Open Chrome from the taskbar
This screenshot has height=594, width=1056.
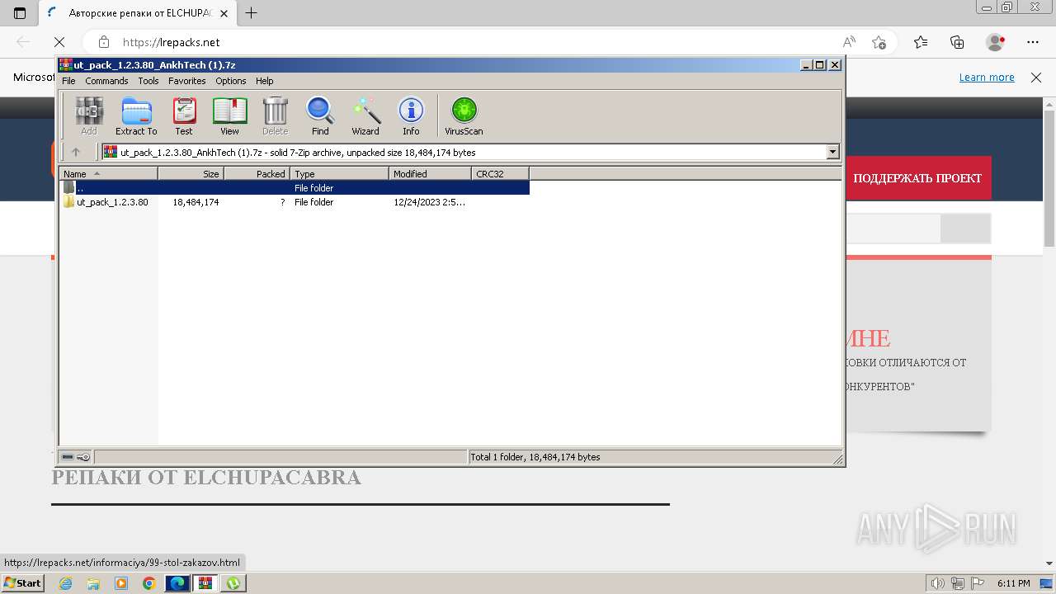(x=148, y=583)
